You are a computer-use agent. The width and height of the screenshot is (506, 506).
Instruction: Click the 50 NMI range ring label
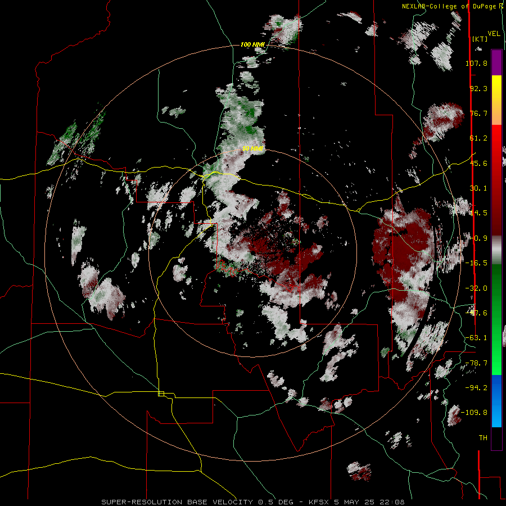pyautogui.click(x=252, y=148)
